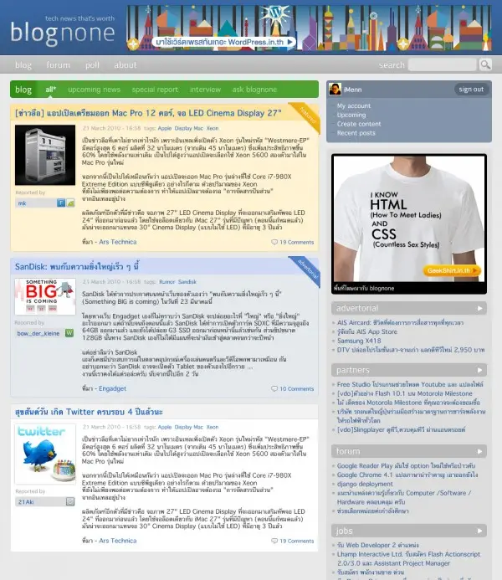Open the django deployment forum topic
Viewport: 502px width, 580px height.
[x=365, y=484]
